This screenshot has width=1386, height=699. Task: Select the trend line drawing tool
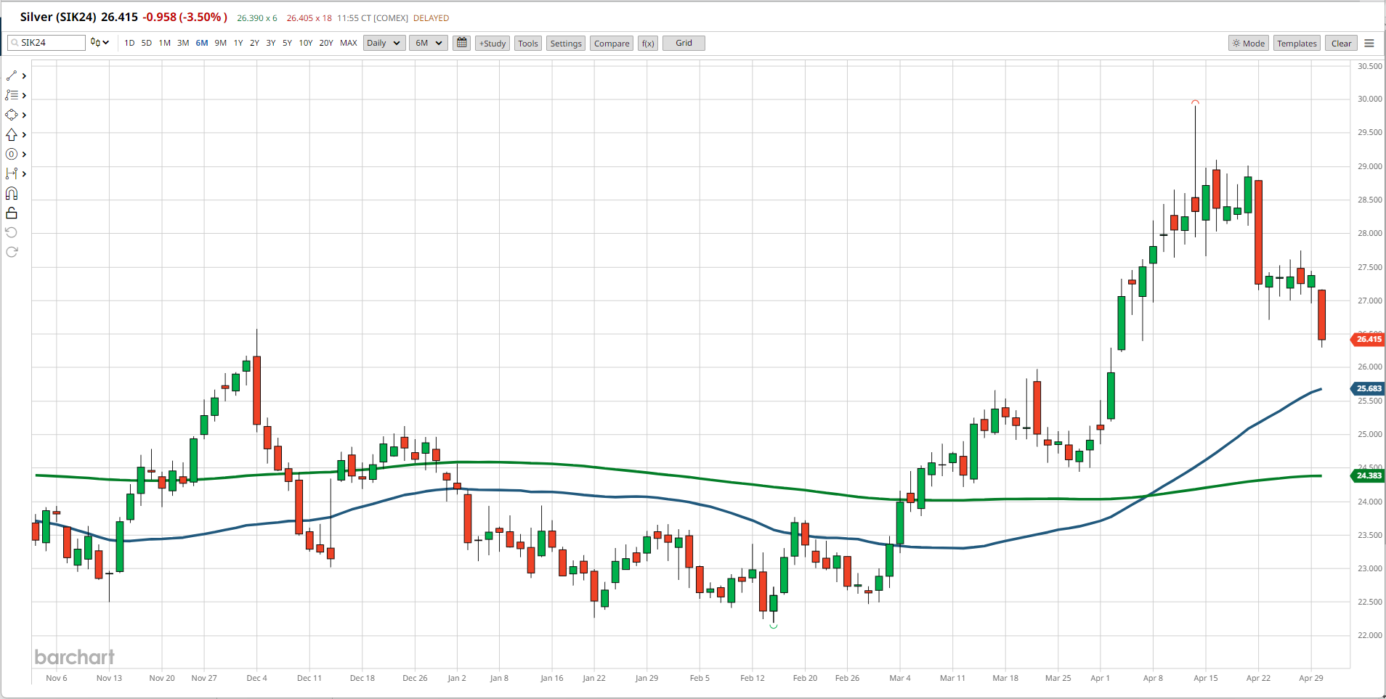tap(12, 75)
